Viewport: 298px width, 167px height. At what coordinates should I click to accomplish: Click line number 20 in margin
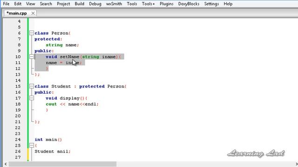click(x=18, y=116)
